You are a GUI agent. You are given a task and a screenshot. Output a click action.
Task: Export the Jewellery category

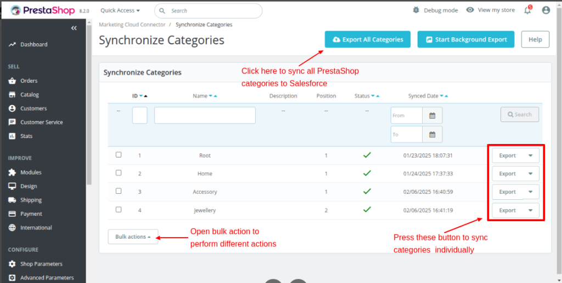click(x=508, y=210)
